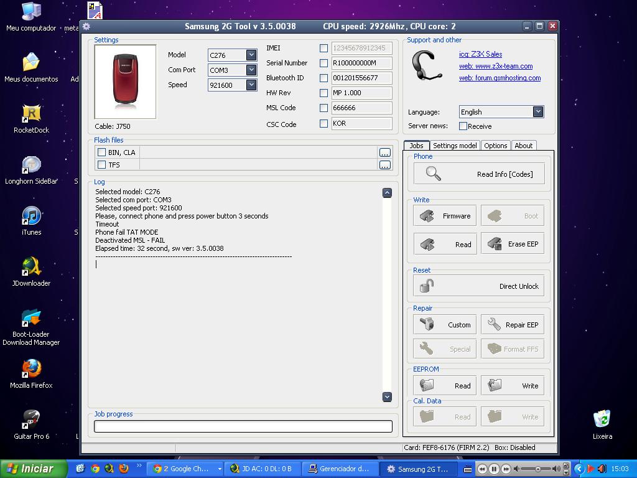The image size is (637, 478).
Task: Toggle the HW Rev checkbox
Action: click(x=323, y=93)
